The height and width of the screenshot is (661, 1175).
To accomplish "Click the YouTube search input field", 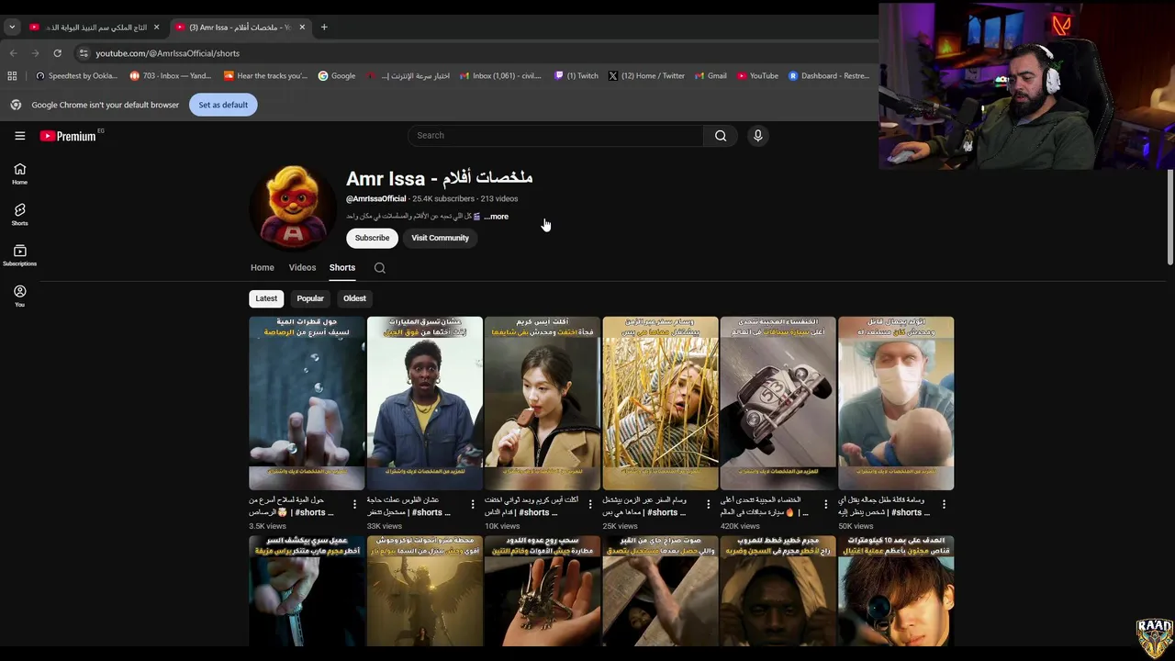I will tap(555, 136).
